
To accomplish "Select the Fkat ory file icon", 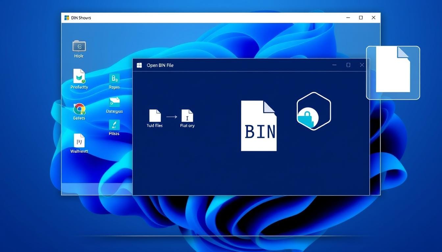I will coord(187,115).
